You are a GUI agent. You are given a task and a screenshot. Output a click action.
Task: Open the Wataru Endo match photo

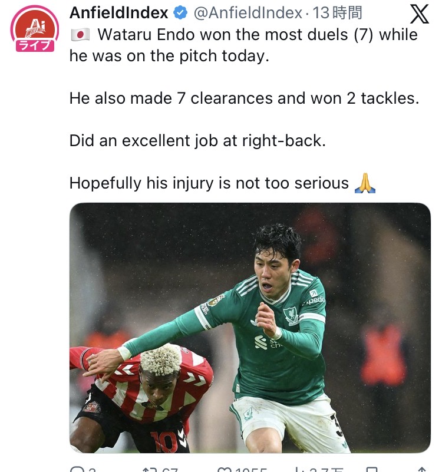(250, 328)
